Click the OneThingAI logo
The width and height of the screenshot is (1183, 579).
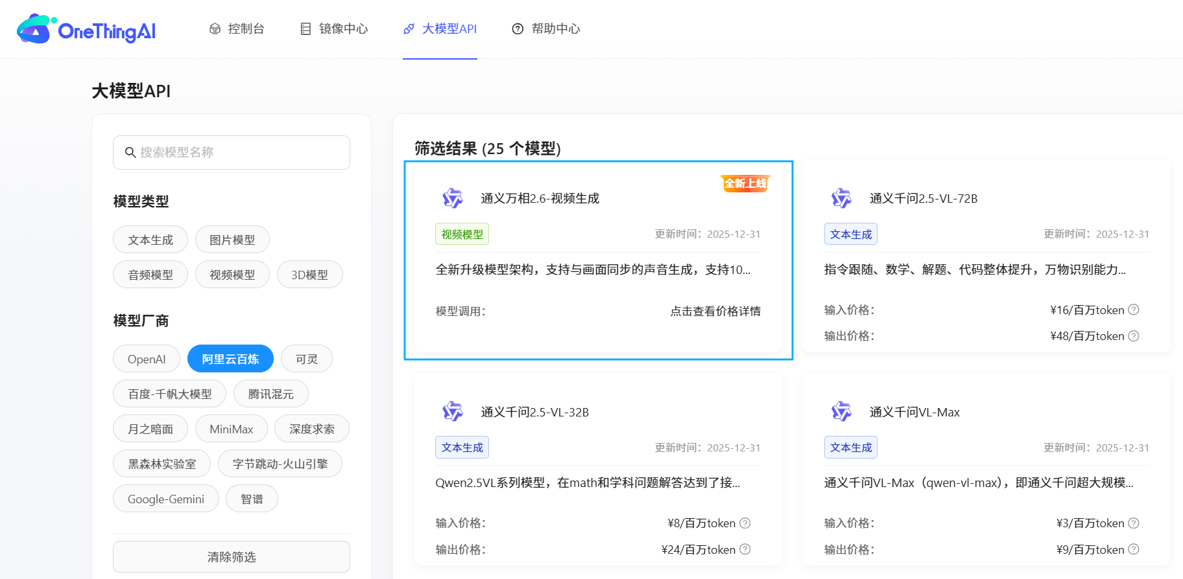pos(86,30)
